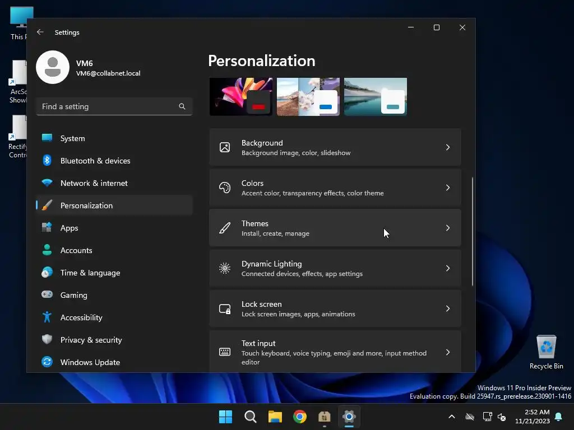Image resolution: width=574 pixels, height=430 pixels.
Task: Click the Find a setting search box
Action: pos(114,106)
